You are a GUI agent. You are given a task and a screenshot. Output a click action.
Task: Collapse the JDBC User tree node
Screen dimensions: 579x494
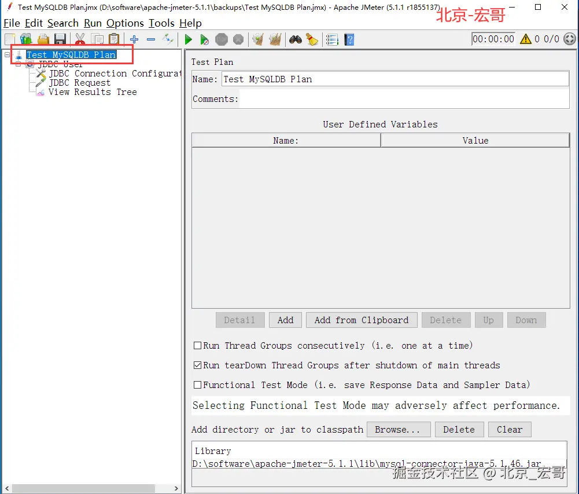18,64
